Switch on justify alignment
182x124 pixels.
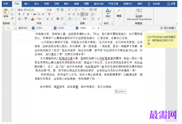point(82,14)
